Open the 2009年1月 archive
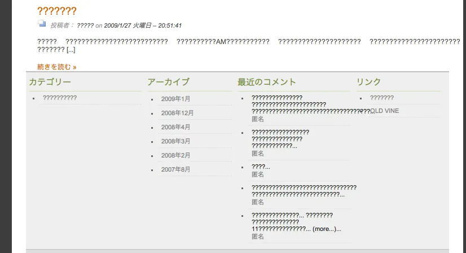Image resolution: width=466 pixels, height=253 pixels. pos(175,99)
